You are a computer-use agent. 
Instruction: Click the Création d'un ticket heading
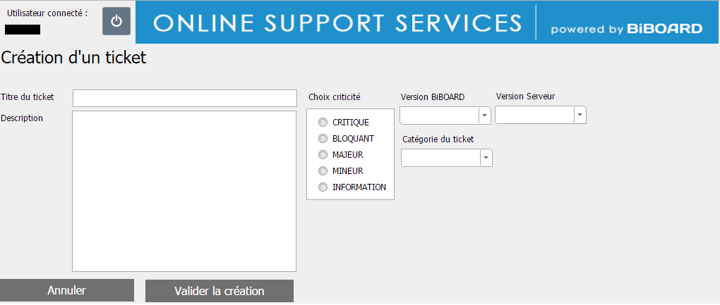[74, 58]
